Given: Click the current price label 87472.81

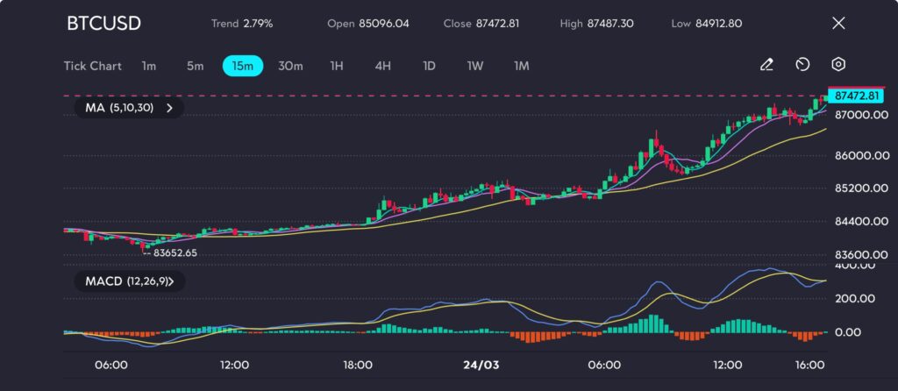Looking at the screenshot, I should coord(858,95).
